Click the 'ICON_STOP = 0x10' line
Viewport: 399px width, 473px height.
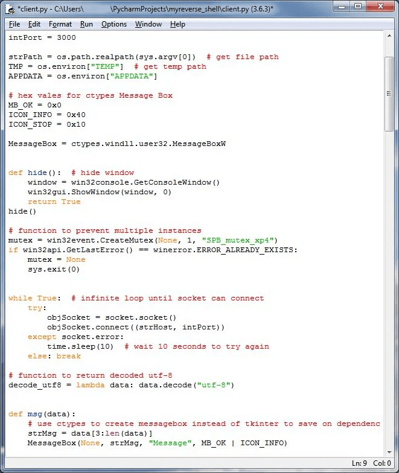pyautogui.click(x=47, y=124)
